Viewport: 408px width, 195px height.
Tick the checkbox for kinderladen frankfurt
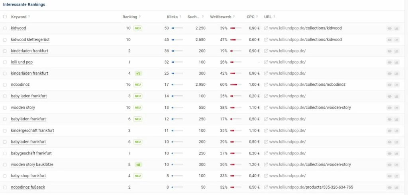coord(5,51)
